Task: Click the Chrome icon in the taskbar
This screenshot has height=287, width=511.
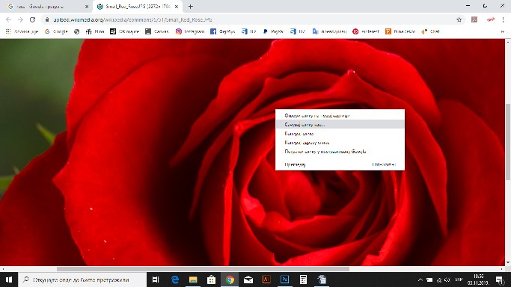Action: click(230, 280)
